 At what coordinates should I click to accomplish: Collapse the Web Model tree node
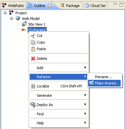click(x=11, y=18)
